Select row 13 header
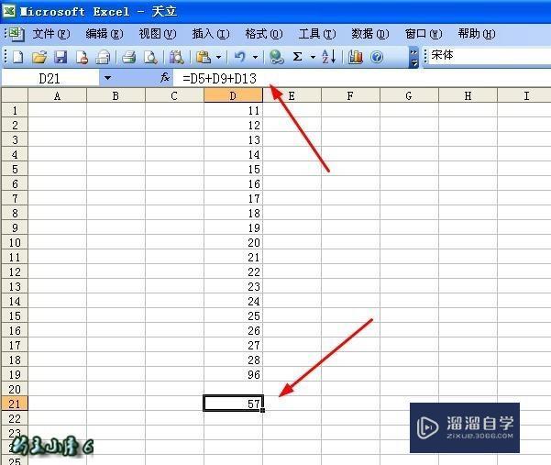This screenshot has width=551, height=465. pyautogui.click(x=15, y=286)
